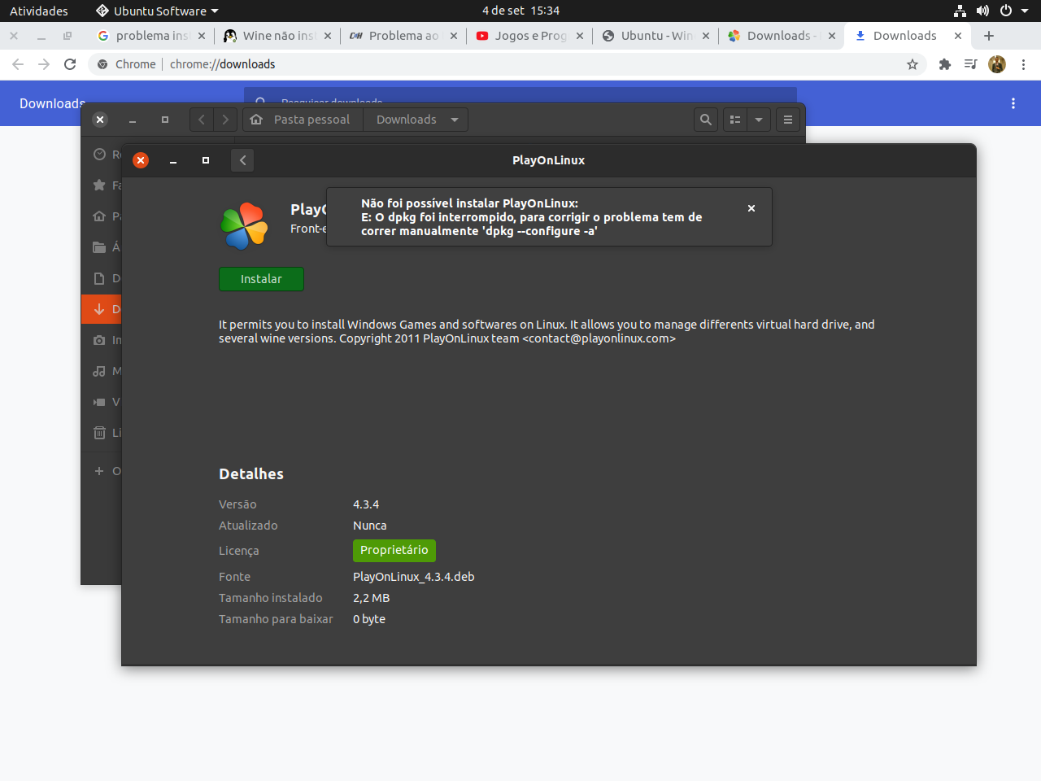Select Imagens camera icon in Files sidebar

pos(99,340)
